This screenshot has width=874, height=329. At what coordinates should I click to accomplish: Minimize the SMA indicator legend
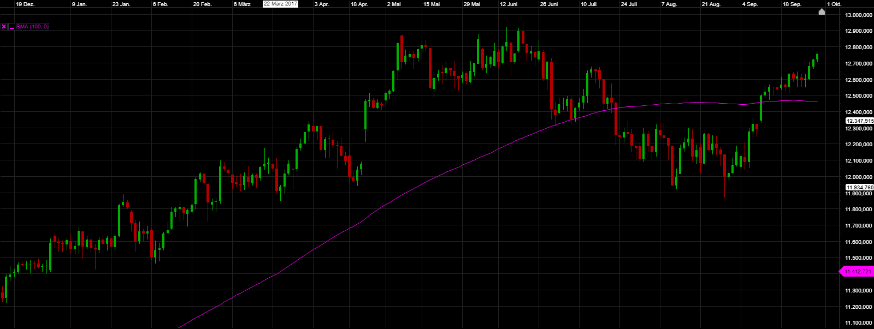[x=11, y=27]
